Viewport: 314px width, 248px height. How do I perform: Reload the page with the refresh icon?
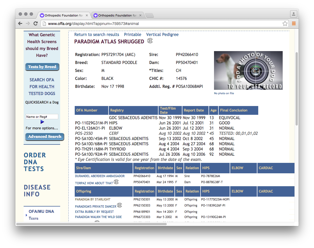click(x=35, y=24)
